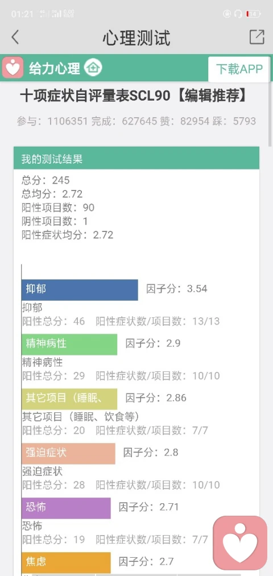Viewport: 273px width, 576px height.
Task: Select the orange 焦虑 bar
Action: pos(66,562)
